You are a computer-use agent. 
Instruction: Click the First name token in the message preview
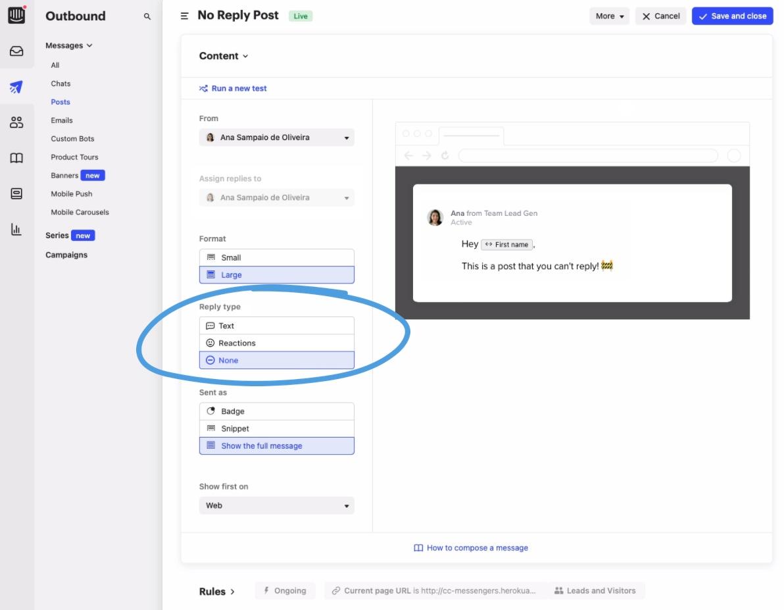(507, 244)
